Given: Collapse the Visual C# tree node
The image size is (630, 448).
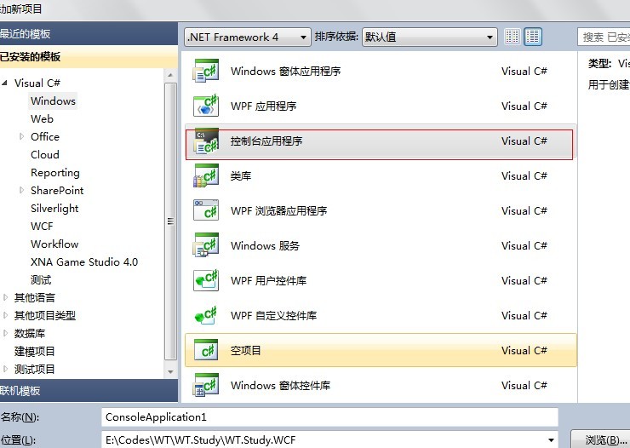Looking at the screenshot, I should [x=5, y=83].
